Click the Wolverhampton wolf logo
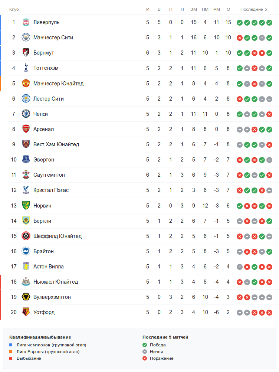Image resolution: width=279 pixels, height=372 pixels. 26,297
